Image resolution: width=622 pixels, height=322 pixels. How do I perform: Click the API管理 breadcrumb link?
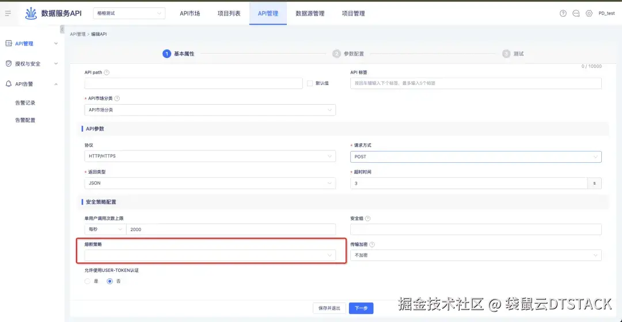point(78,34)
